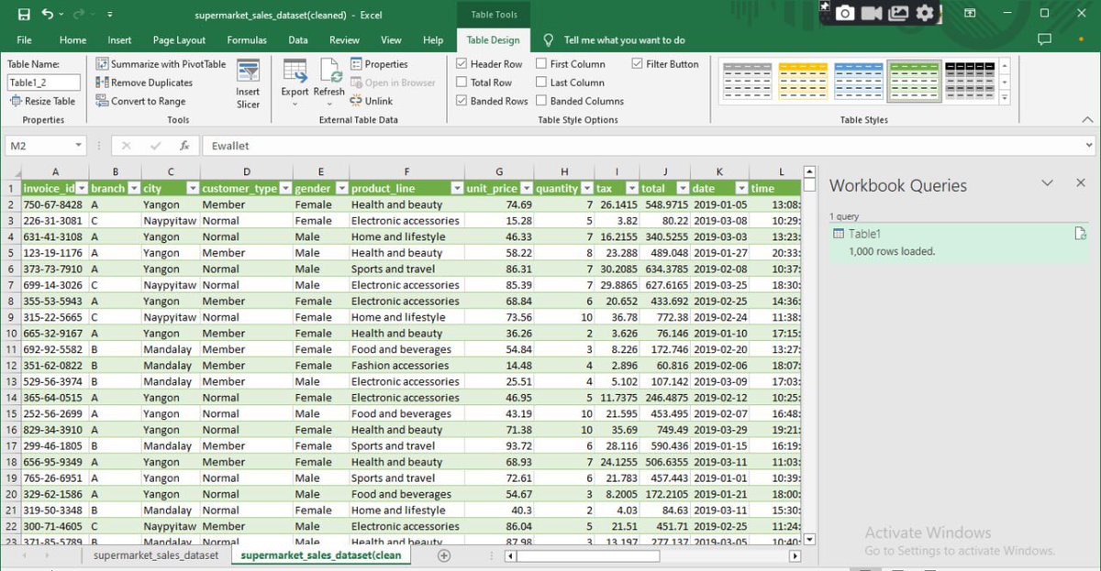Viewport: 1101px width, 571px height.
Task: Click the comments speech bubble icon
Action: click(x=1044, y=40)
